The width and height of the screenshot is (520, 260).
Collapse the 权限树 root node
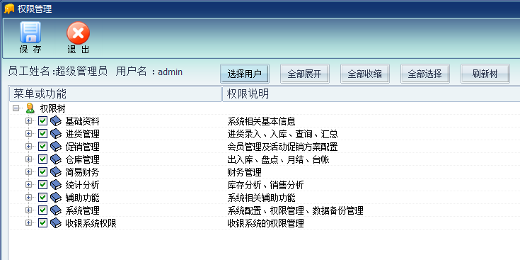point(16,108)
